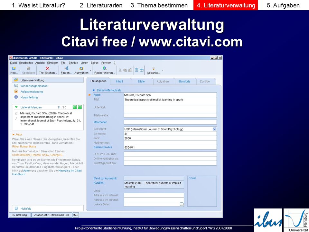309x232 pixels.
Task: Open the Zitation menu
Action: (73, 63)
